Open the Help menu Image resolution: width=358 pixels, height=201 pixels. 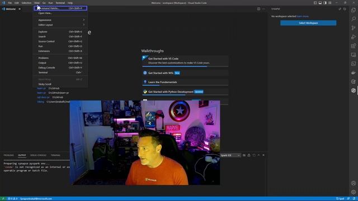[70, 3]
